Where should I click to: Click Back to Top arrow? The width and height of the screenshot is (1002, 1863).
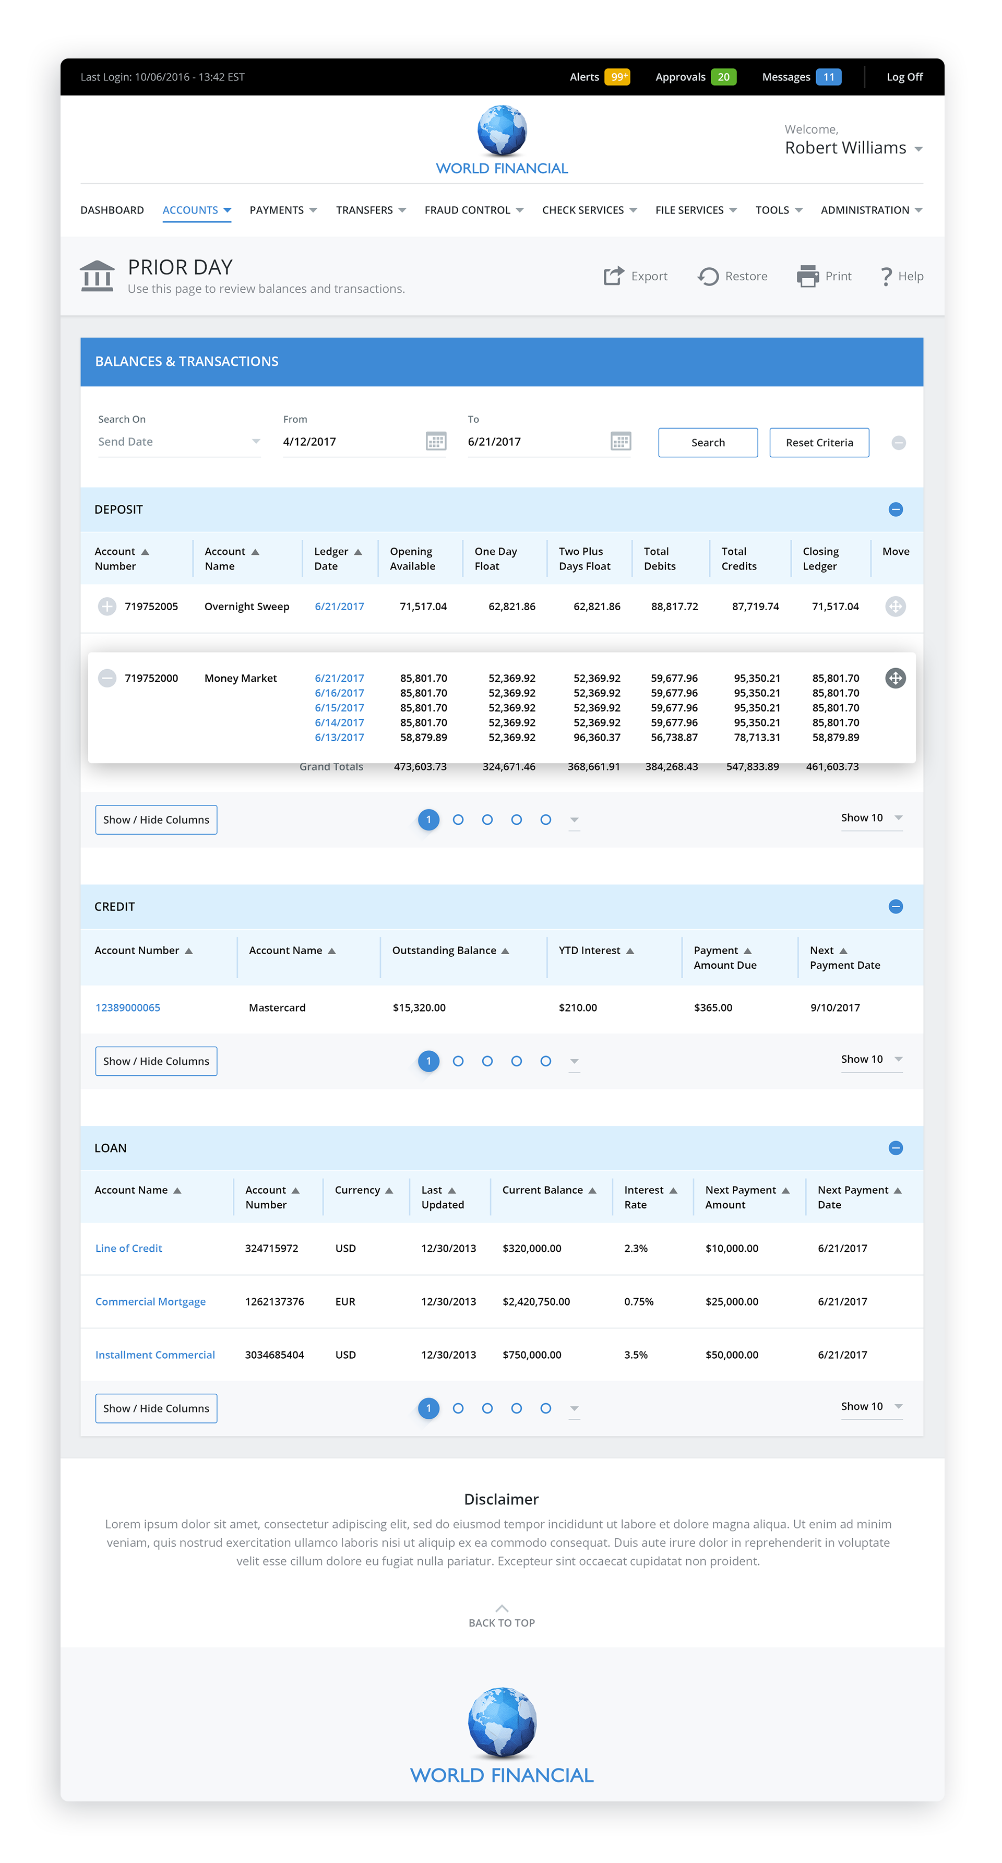502,1608
